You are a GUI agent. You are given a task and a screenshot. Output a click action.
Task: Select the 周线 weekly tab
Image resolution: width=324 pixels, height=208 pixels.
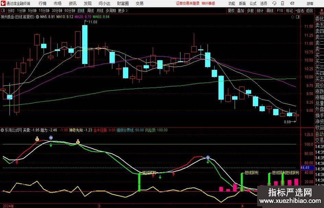tap(91, 11)
